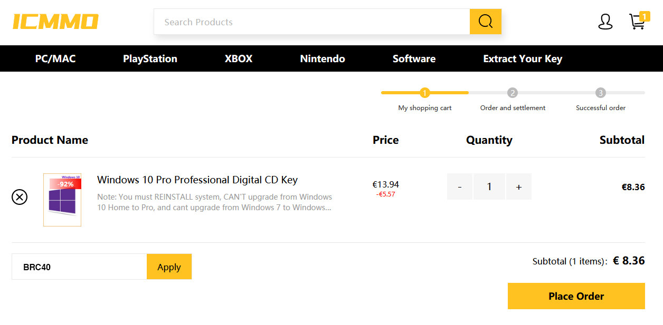Click step 1 progress circle
The image size is (663, 325).
(x=425, y=93)
